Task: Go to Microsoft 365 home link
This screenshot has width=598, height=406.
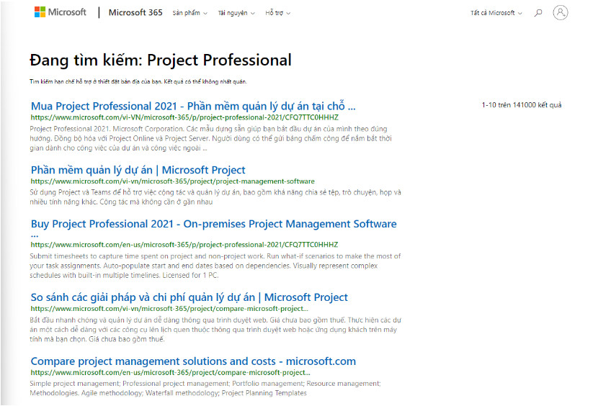Action: point(135,12)
